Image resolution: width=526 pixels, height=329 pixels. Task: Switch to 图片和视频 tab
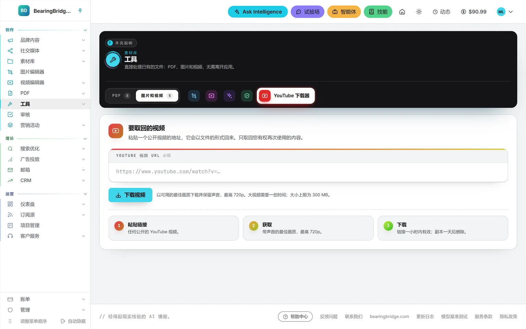click(157, 96)
